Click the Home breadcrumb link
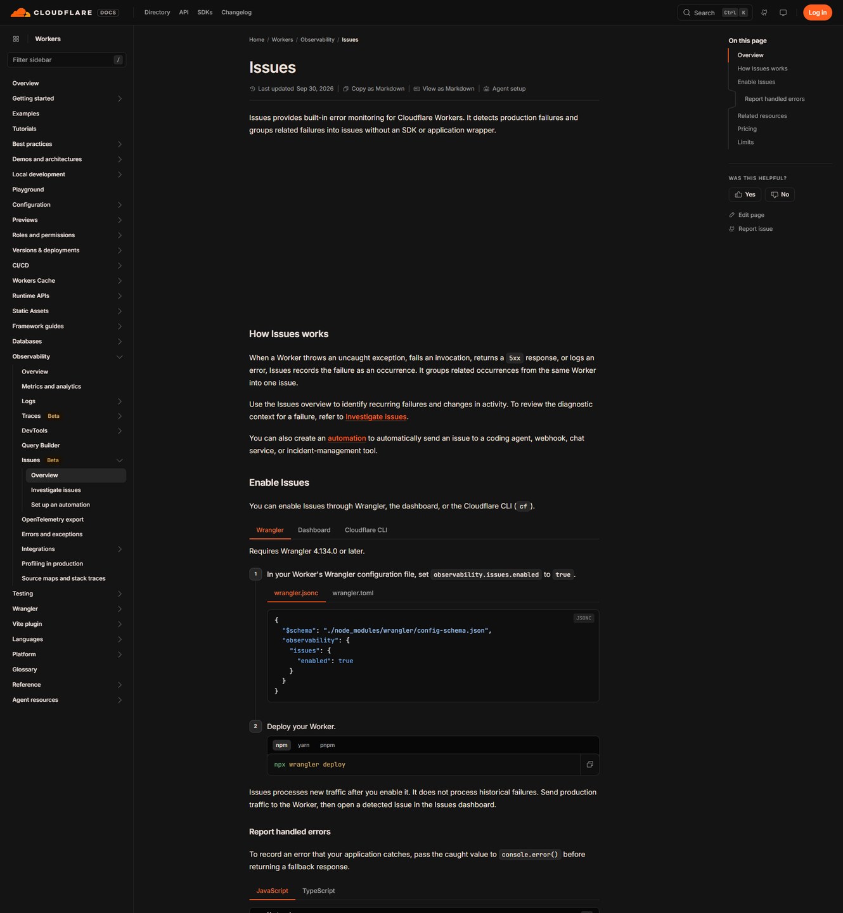This screenshot has height=913, width=843. pos(257,40)
